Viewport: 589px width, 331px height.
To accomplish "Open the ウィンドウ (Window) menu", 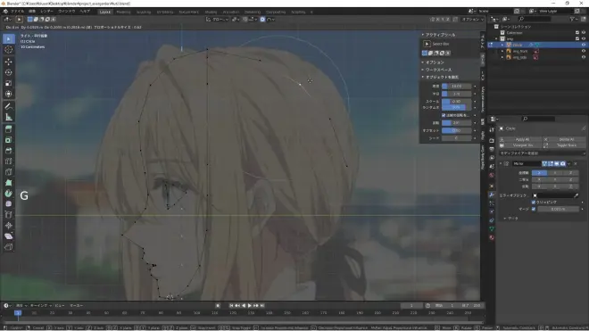I will [67, 12].
